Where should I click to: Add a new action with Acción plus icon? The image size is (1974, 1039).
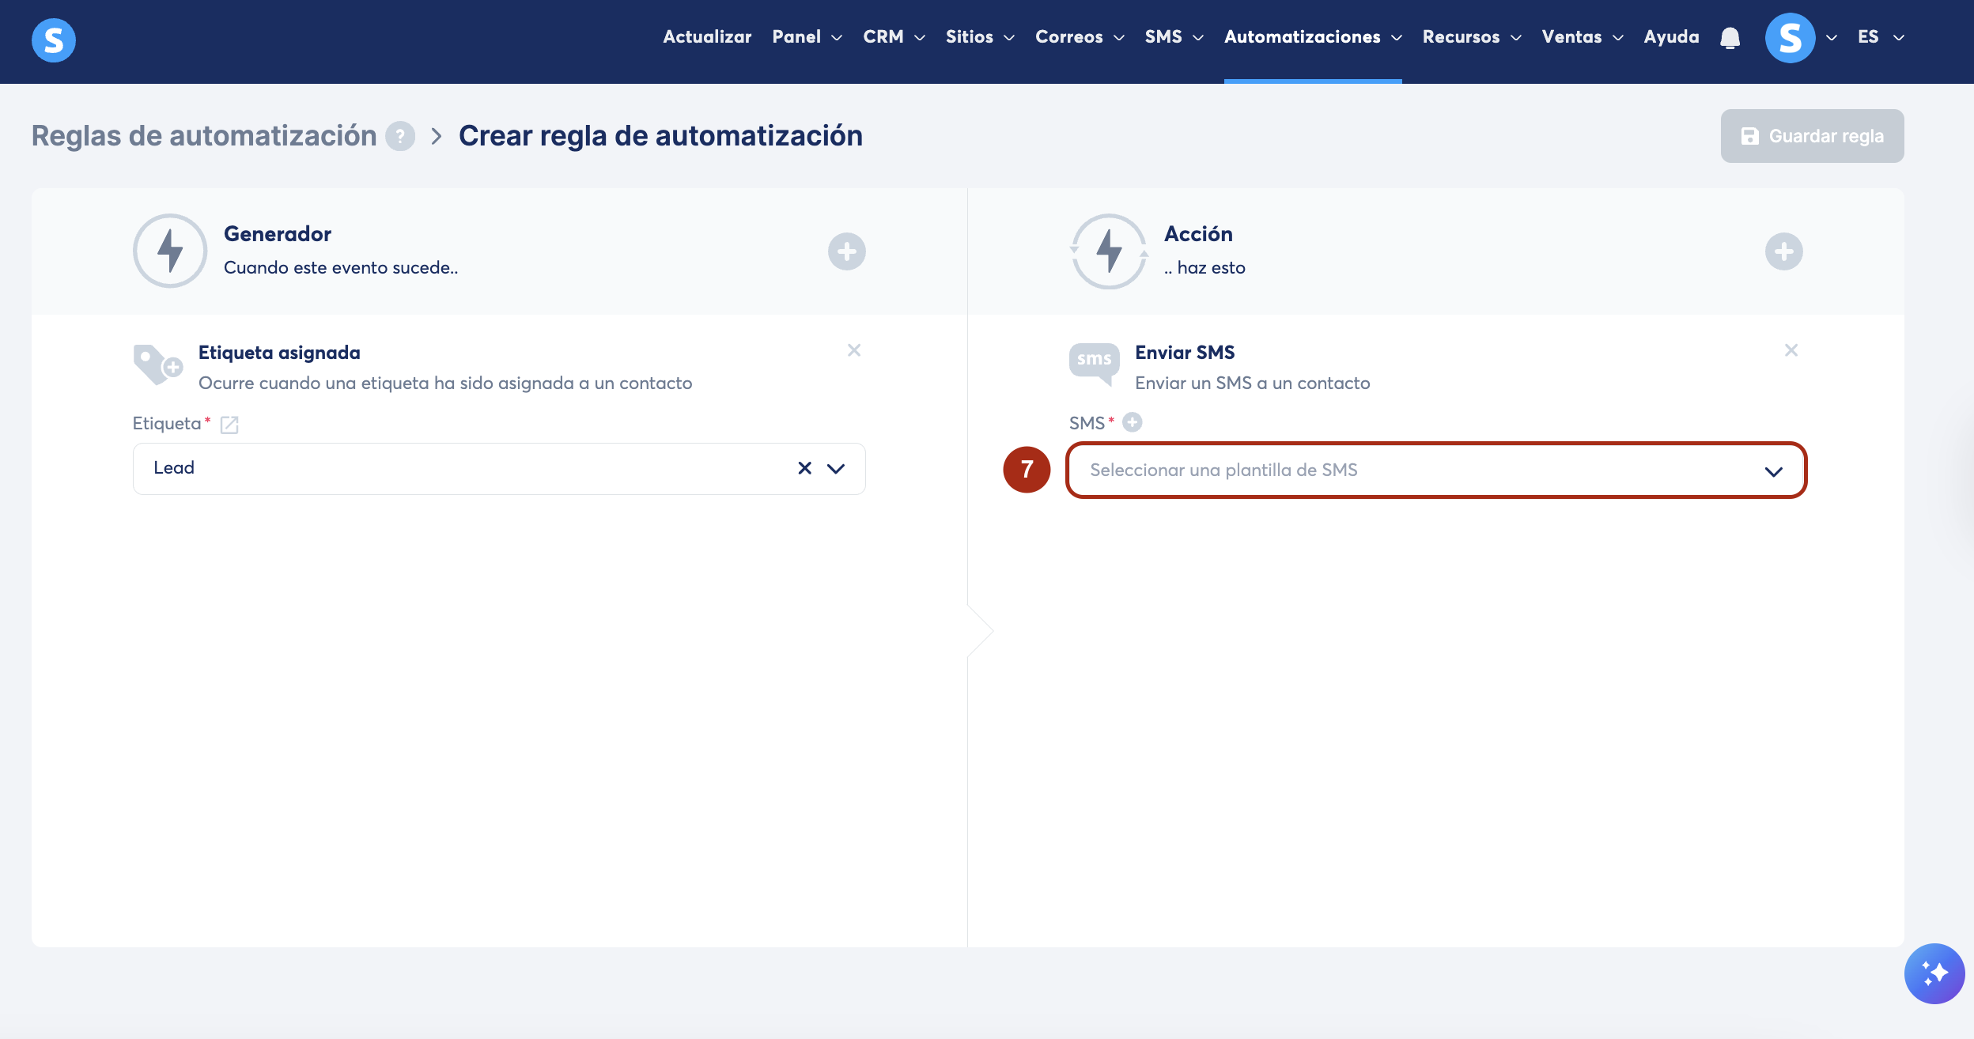[1783, 251]
